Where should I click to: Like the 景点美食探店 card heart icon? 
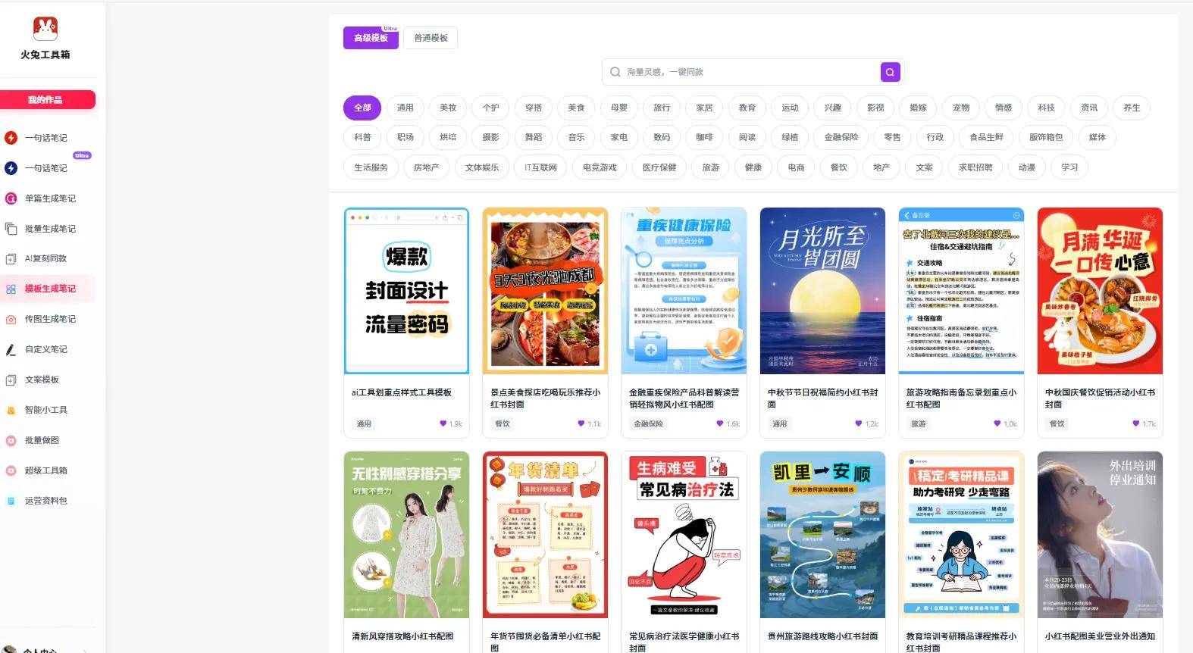(581, 423)
